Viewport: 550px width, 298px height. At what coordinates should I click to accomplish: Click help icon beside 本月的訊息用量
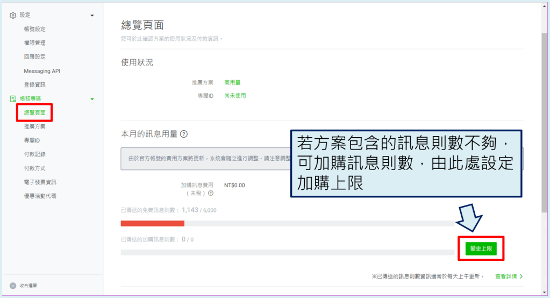pyautogui.click(x=184, y=134)
